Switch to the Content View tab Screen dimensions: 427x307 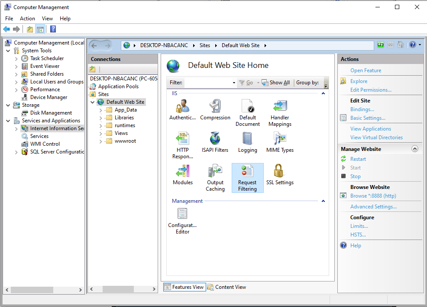pyautogui.click(x=227, y=287)
